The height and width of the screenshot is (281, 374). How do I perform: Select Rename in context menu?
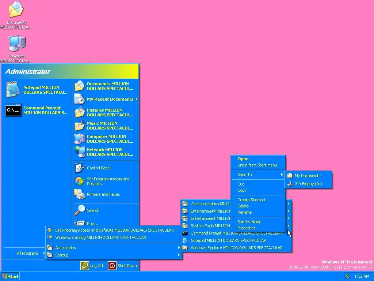coord(244,212)
